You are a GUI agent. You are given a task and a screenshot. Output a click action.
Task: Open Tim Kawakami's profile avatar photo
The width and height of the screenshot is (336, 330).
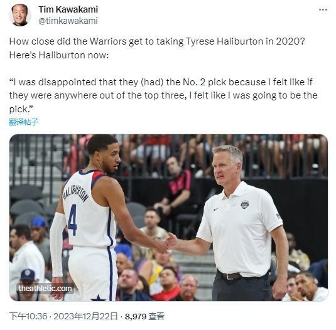pyautogui.click(x=20, y=15)
